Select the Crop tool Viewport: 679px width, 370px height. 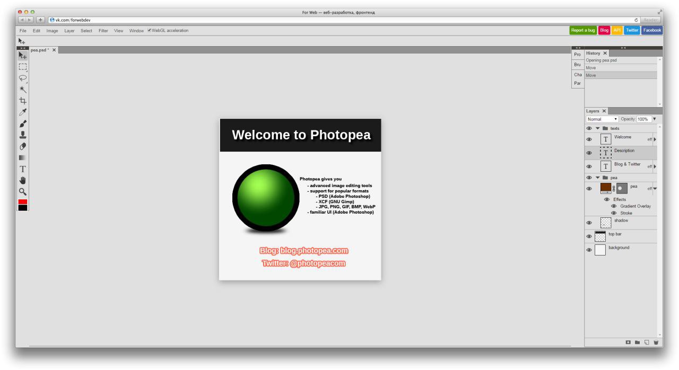tap(23, 101)
